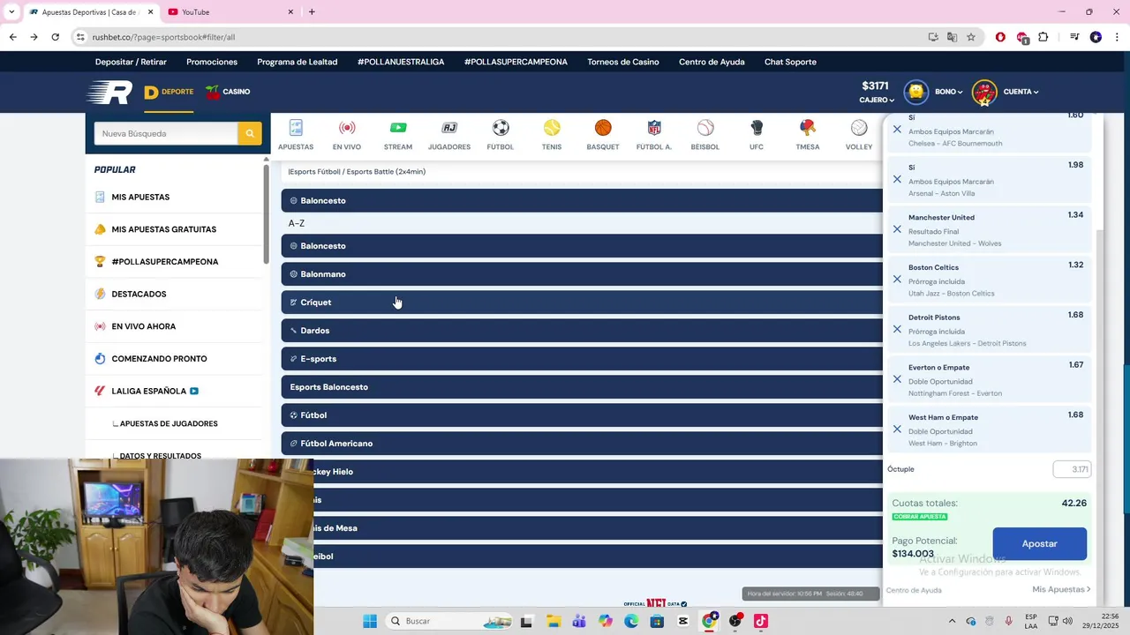Image resolution: width=1130 pixels, height=635 pixels.
Task: Open the Windows Start menu
Action: (369, 621)
